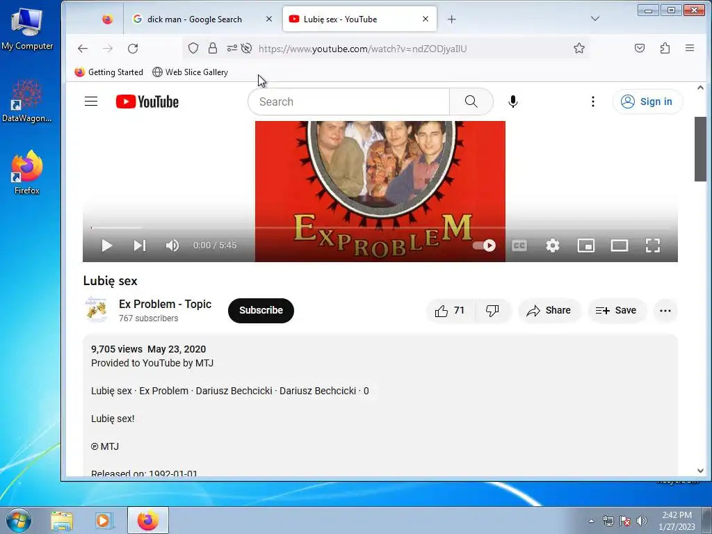Switch to the first Firefox tab

coord(108,19)
